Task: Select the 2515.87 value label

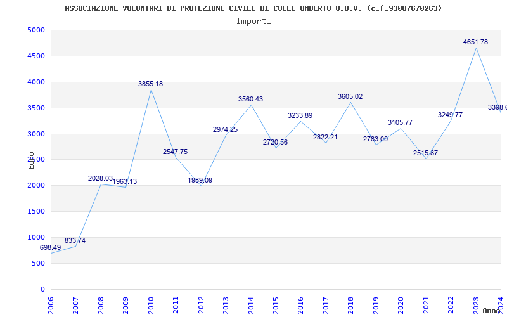Action: pos(425,153)
